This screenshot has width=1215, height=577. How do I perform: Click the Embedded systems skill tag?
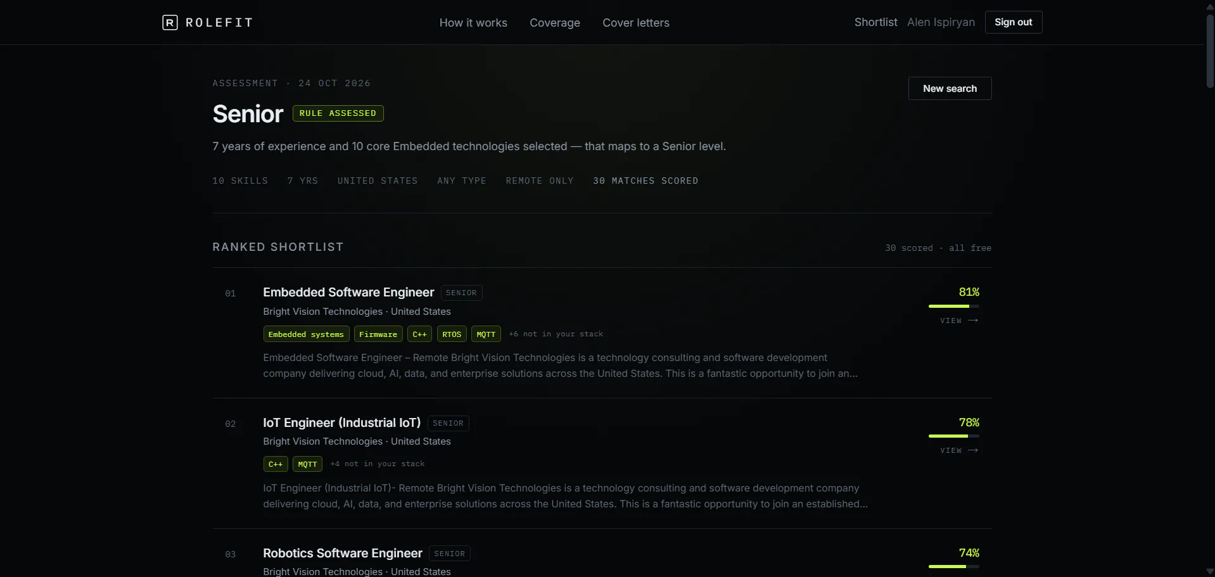coord(306,334)
